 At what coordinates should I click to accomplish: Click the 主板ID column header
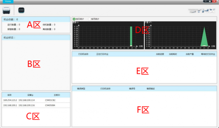(57, 95)
